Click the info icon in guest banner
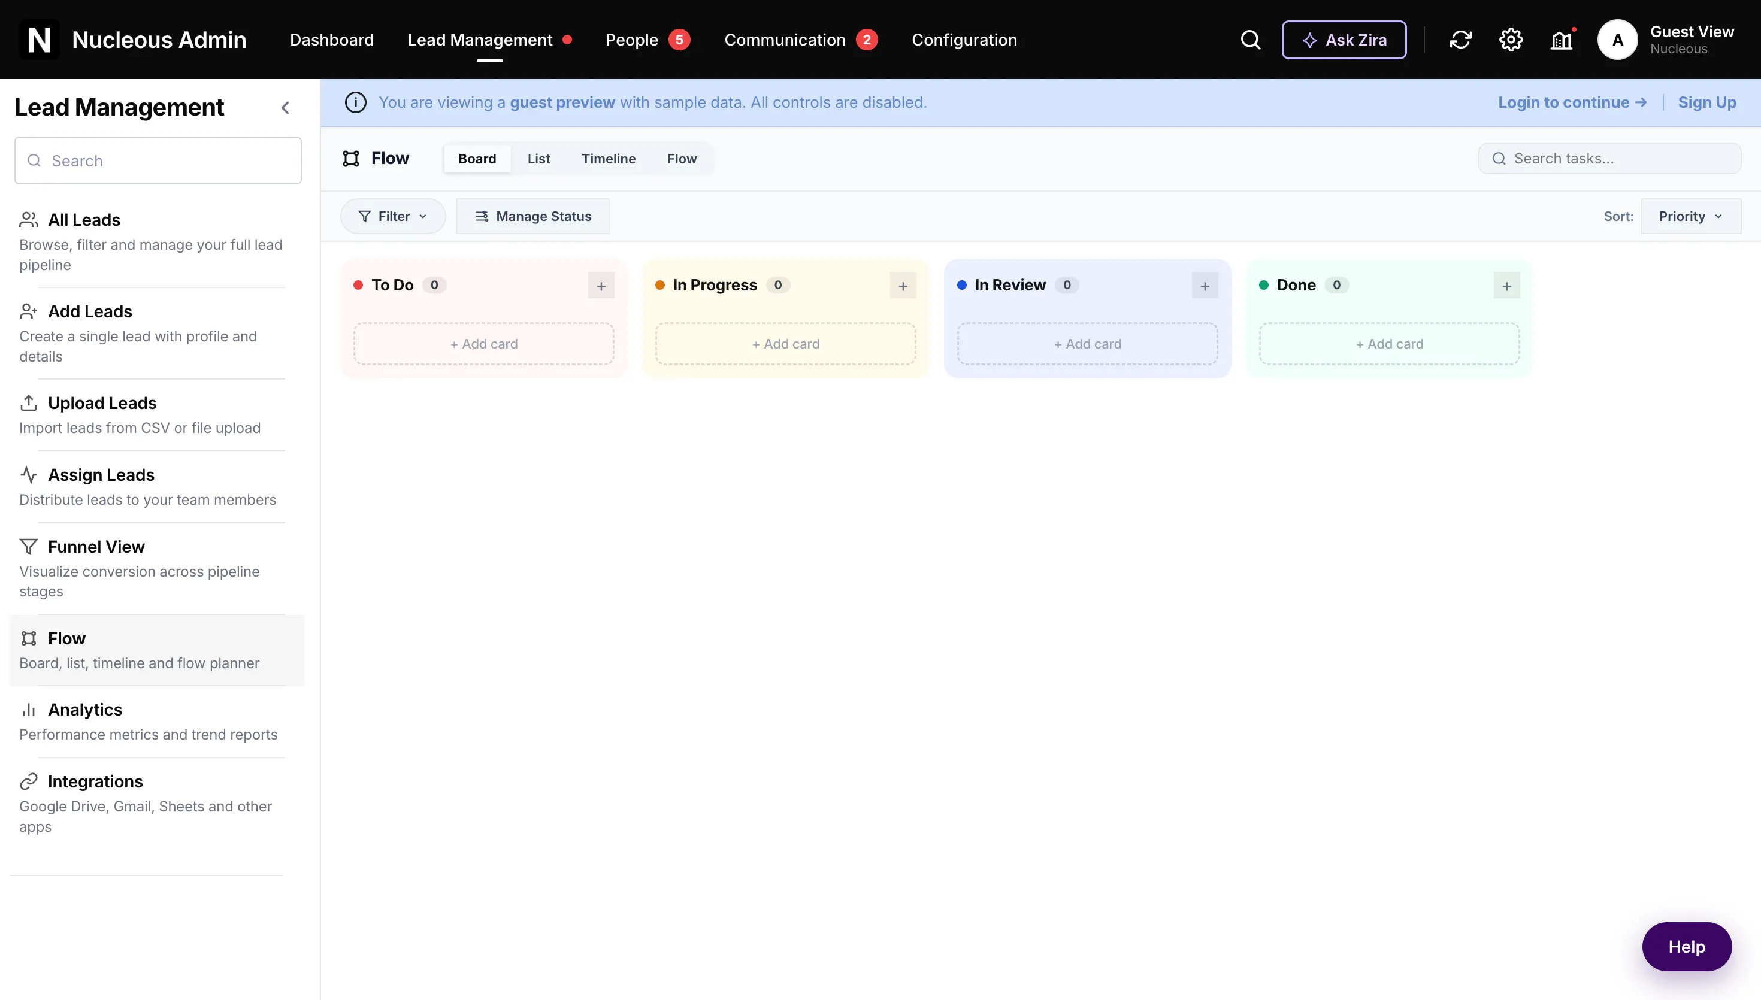The height and width of the screenshot is (1000, 1761). click(355, 102)
